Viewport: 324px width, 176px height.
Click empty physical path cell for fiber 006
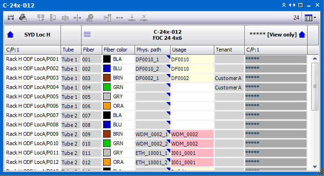click(152, 106)
